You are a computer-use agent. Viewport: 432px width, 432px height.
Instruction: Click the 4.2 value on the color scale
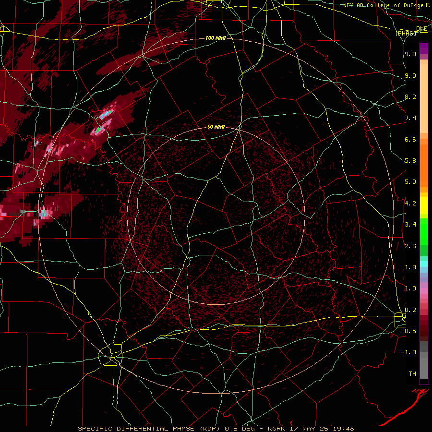pyautogui.click(x=410, y=204)
